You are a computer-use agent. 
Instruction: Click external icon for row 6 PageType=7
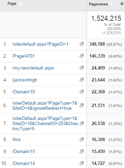click(82, 105)
